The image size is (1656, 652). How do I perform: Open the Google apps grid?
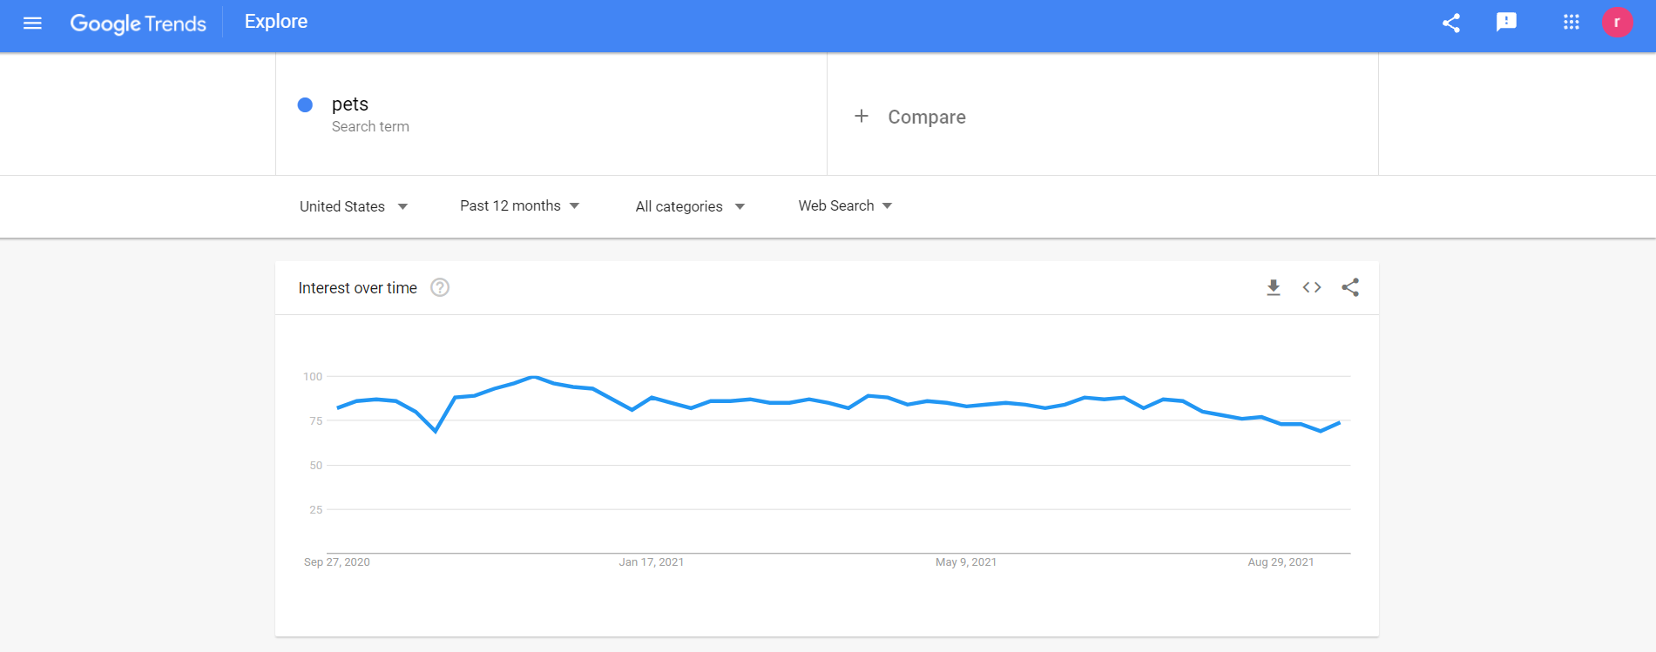pyautogui.click(x=1571, y=23)
